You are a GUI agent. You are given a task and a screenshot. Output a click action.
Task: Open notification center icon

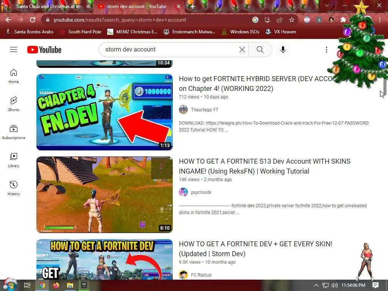(375, 285)
